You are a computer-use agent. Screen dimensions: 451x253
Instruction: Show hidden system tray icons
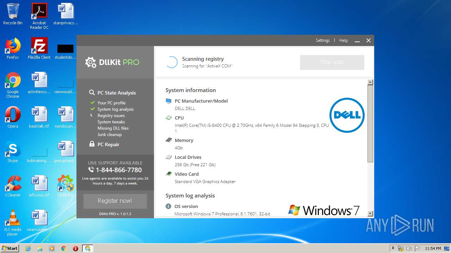[393, 248]
